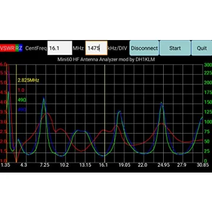Click the 19.05 frequency axis label
The width and height of the screenshot is (212, 212).
coord(124,165)
